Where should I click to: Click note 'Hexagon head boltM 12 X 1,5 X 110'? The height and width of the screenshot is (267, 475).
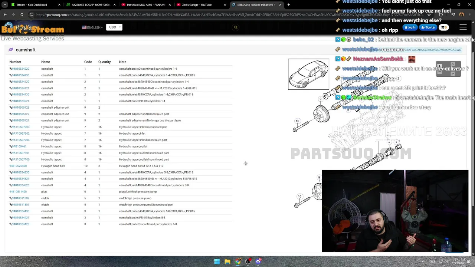(141, 166)
